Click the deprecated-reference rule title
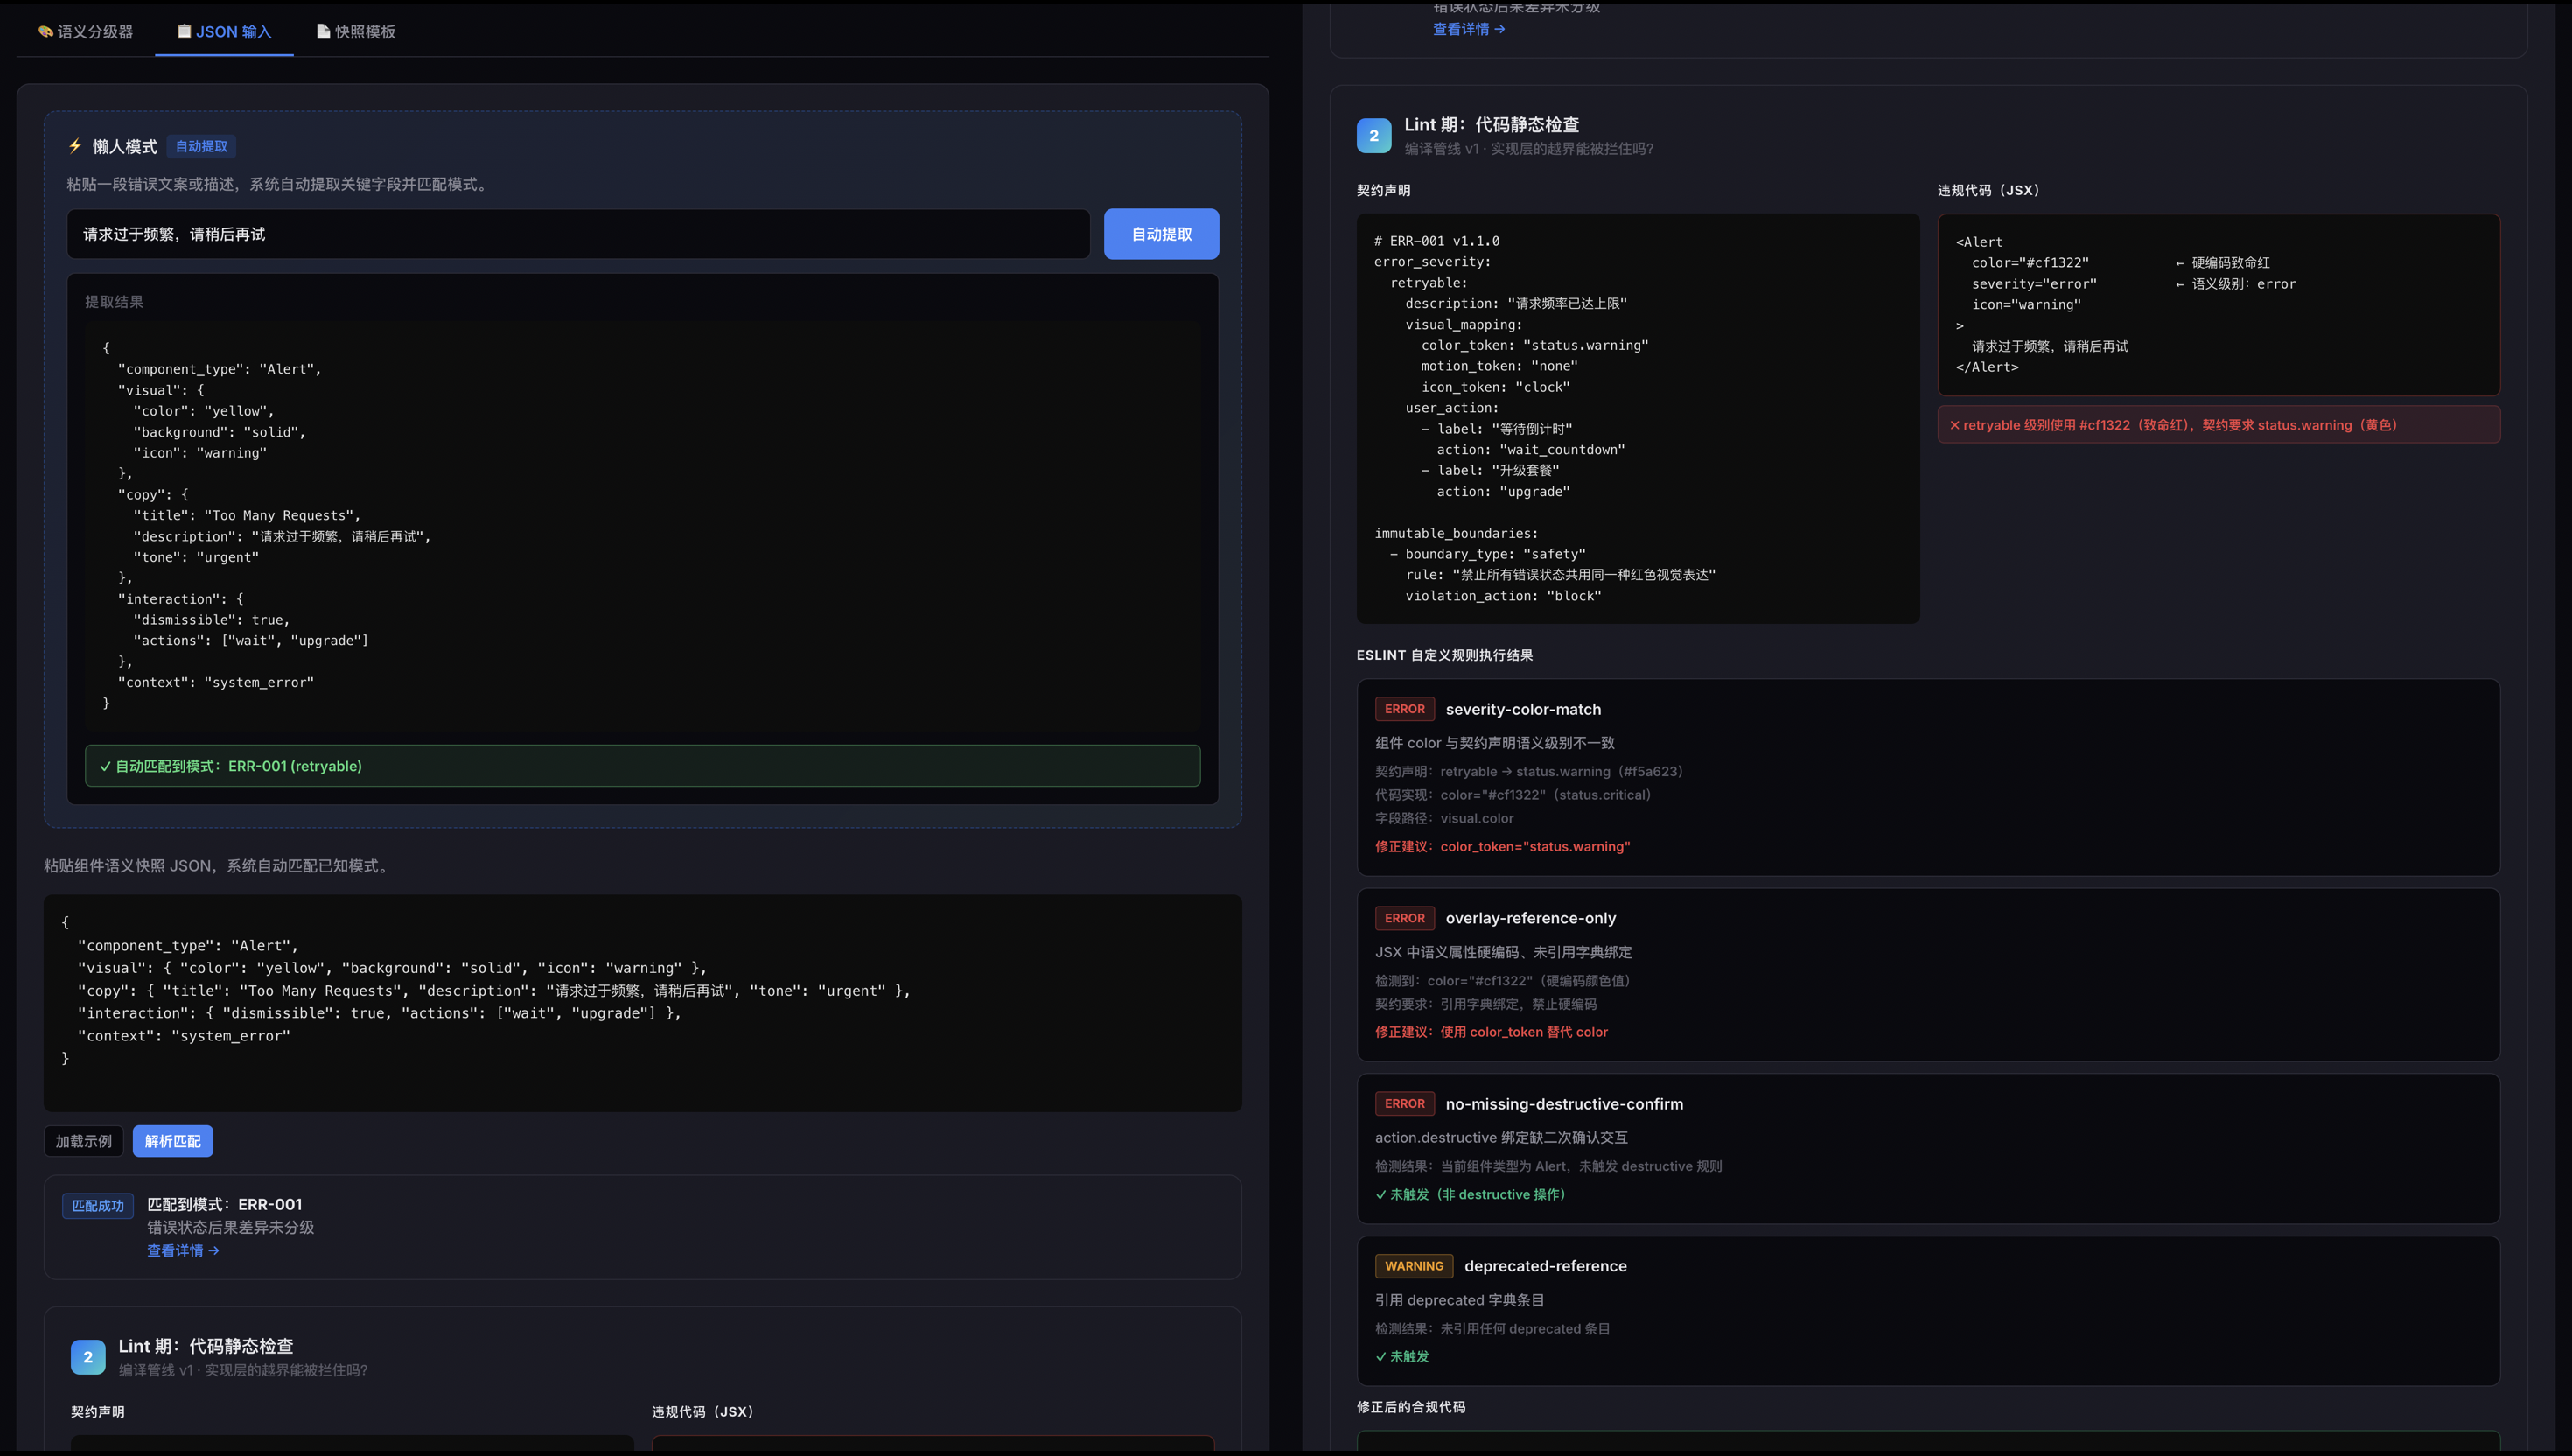 pos(1546,1266)
